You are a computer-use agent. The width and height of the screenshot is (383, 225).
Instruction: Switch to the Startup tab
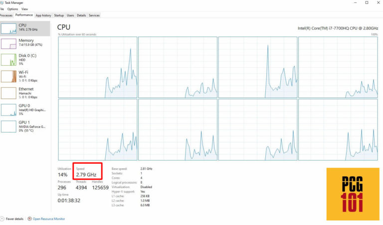click(x=59, y=15)
